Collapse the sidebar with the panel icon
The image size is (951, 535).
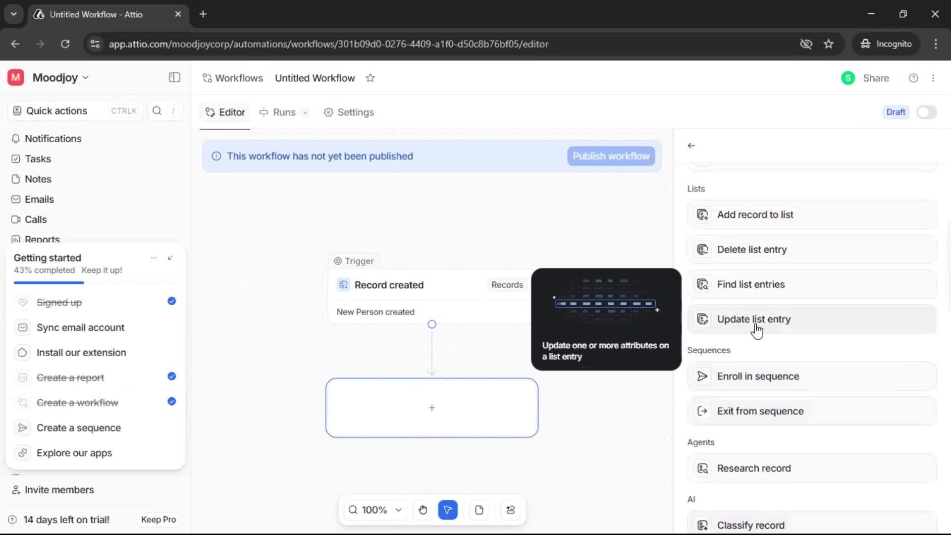coord(174,77)
